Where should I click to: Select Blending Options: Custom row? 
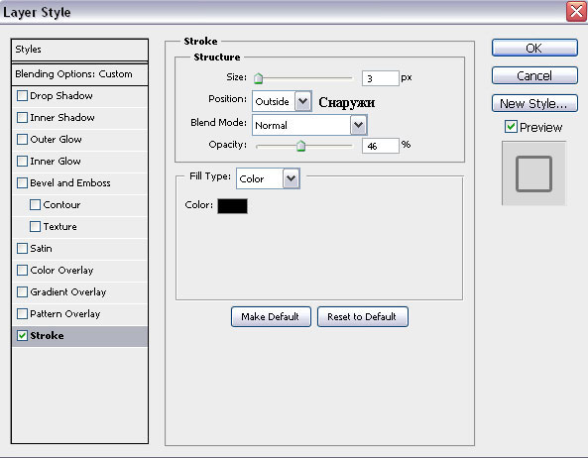(80, 74)
